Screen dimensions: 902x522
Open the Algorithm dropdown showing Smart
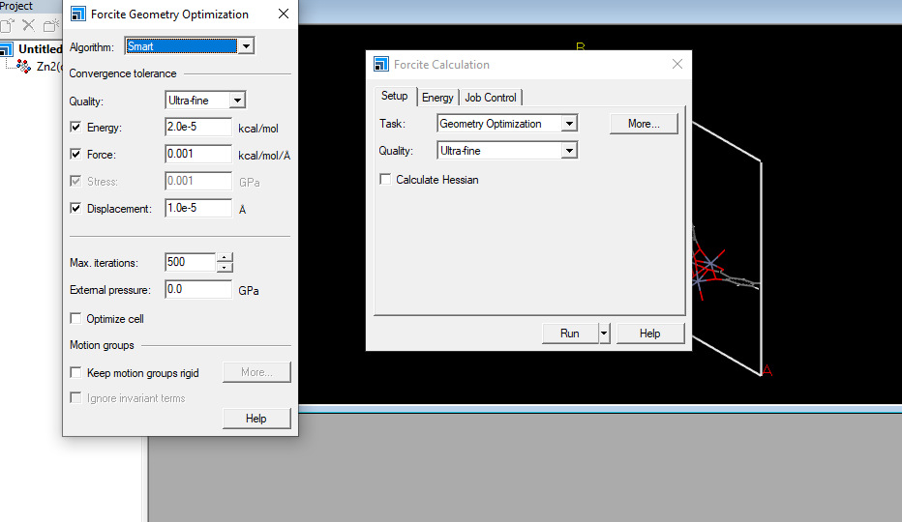tap(246, 46)
